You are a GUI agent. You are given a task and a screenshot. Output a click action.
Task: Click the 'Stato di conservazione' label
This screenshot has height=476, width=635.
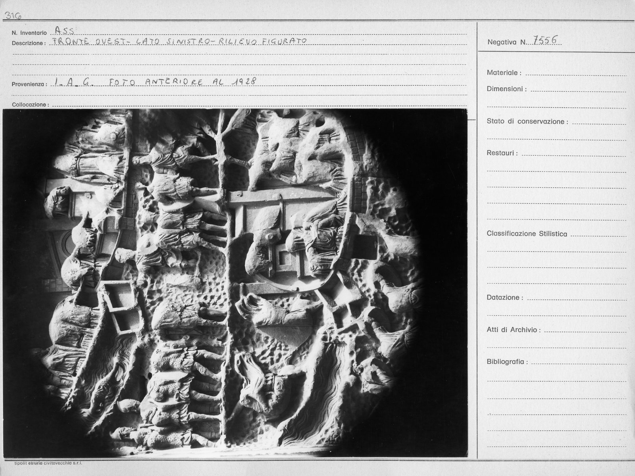[x=527, y=121]
